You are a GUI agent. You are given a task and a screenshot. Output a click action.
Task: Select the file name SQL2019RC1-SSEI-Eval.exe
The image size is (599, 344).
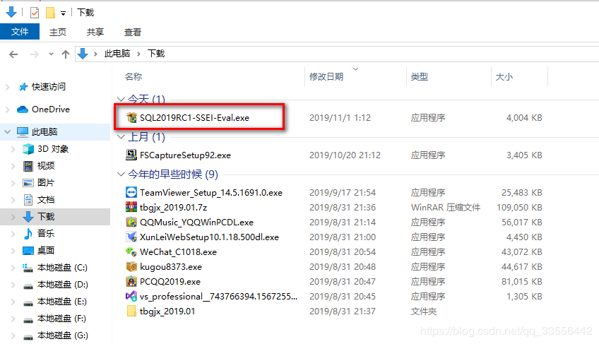pos(194,118)
